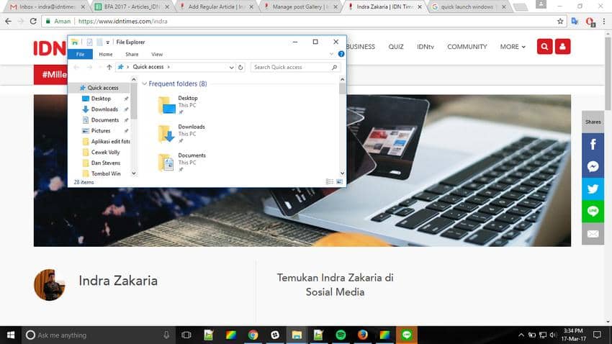
Task: Open the red search icon on IDN Times
Action: [x=544, y=47]
